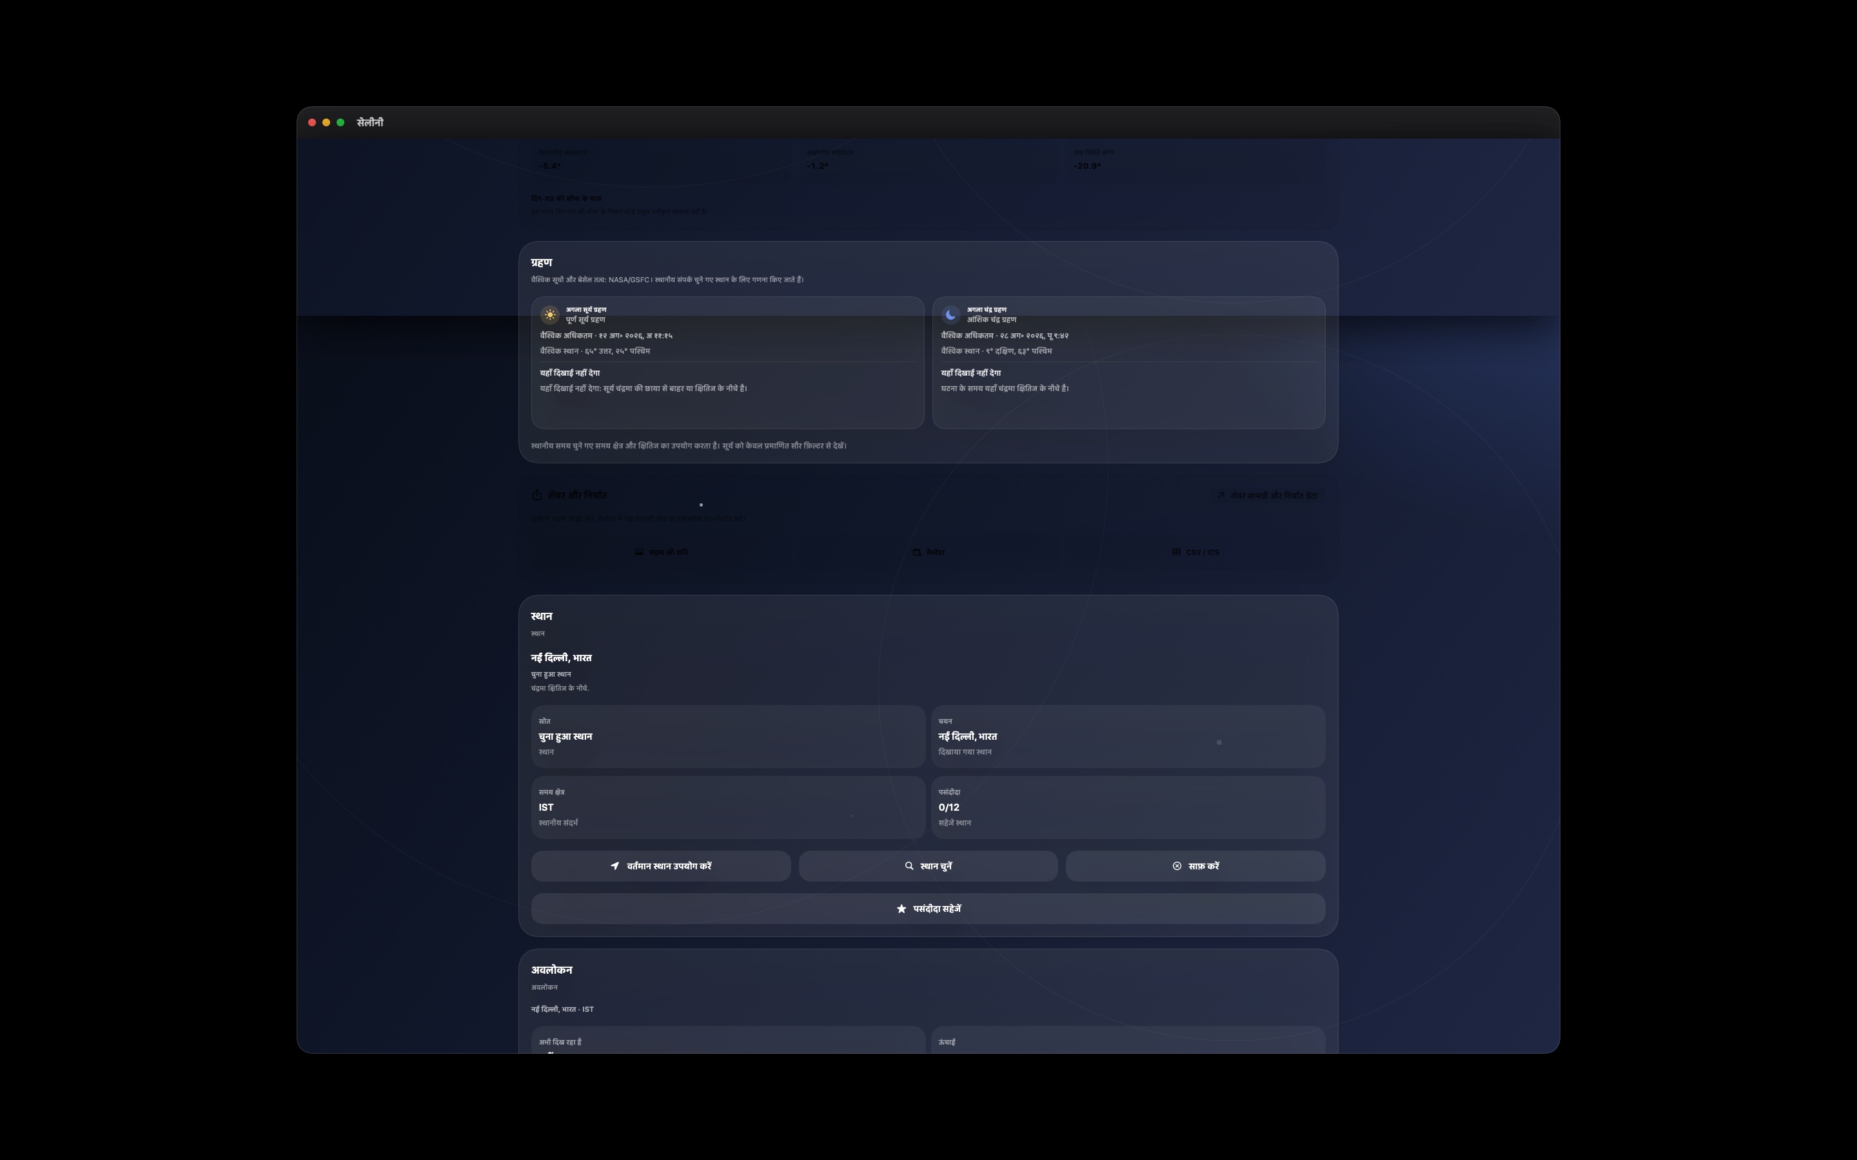The image size is (1857, 1160).
Task: Click 'चुना हुआ स्थान' value in the 'स्रोत' card
Action: coord(565,737)
